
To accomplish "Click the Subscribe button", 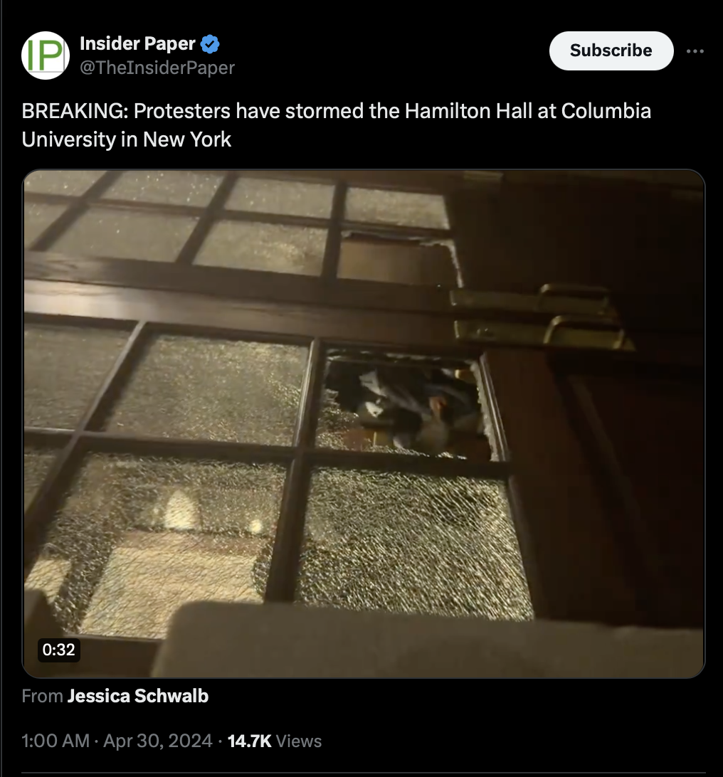I will [x=611, y=51].
